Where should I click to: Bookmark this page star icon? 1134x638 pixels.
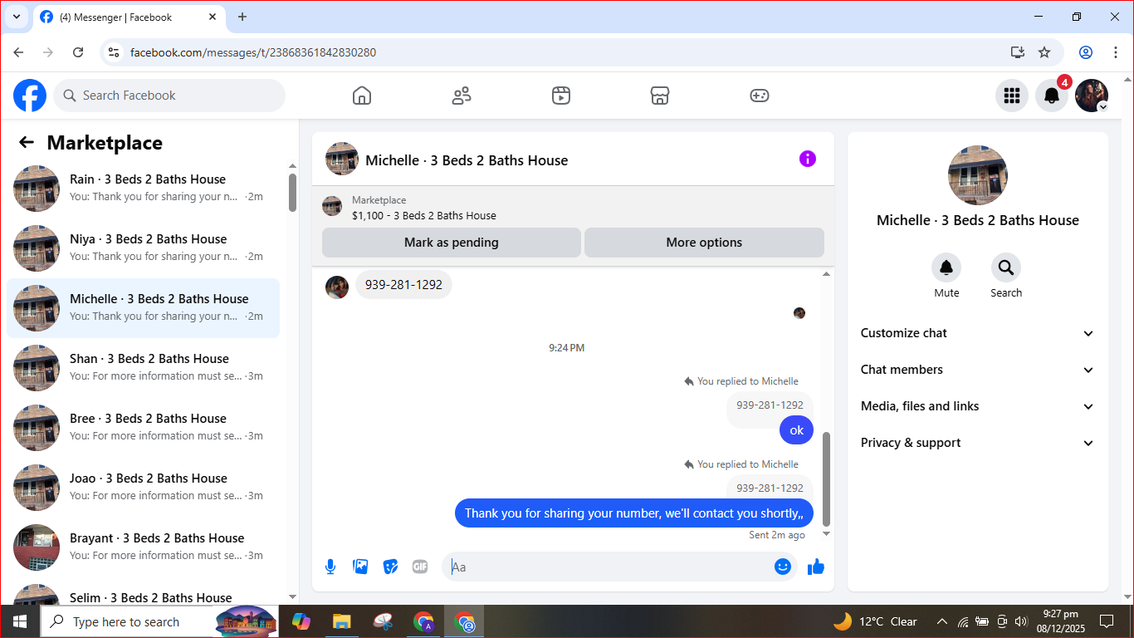point(1044,52)
